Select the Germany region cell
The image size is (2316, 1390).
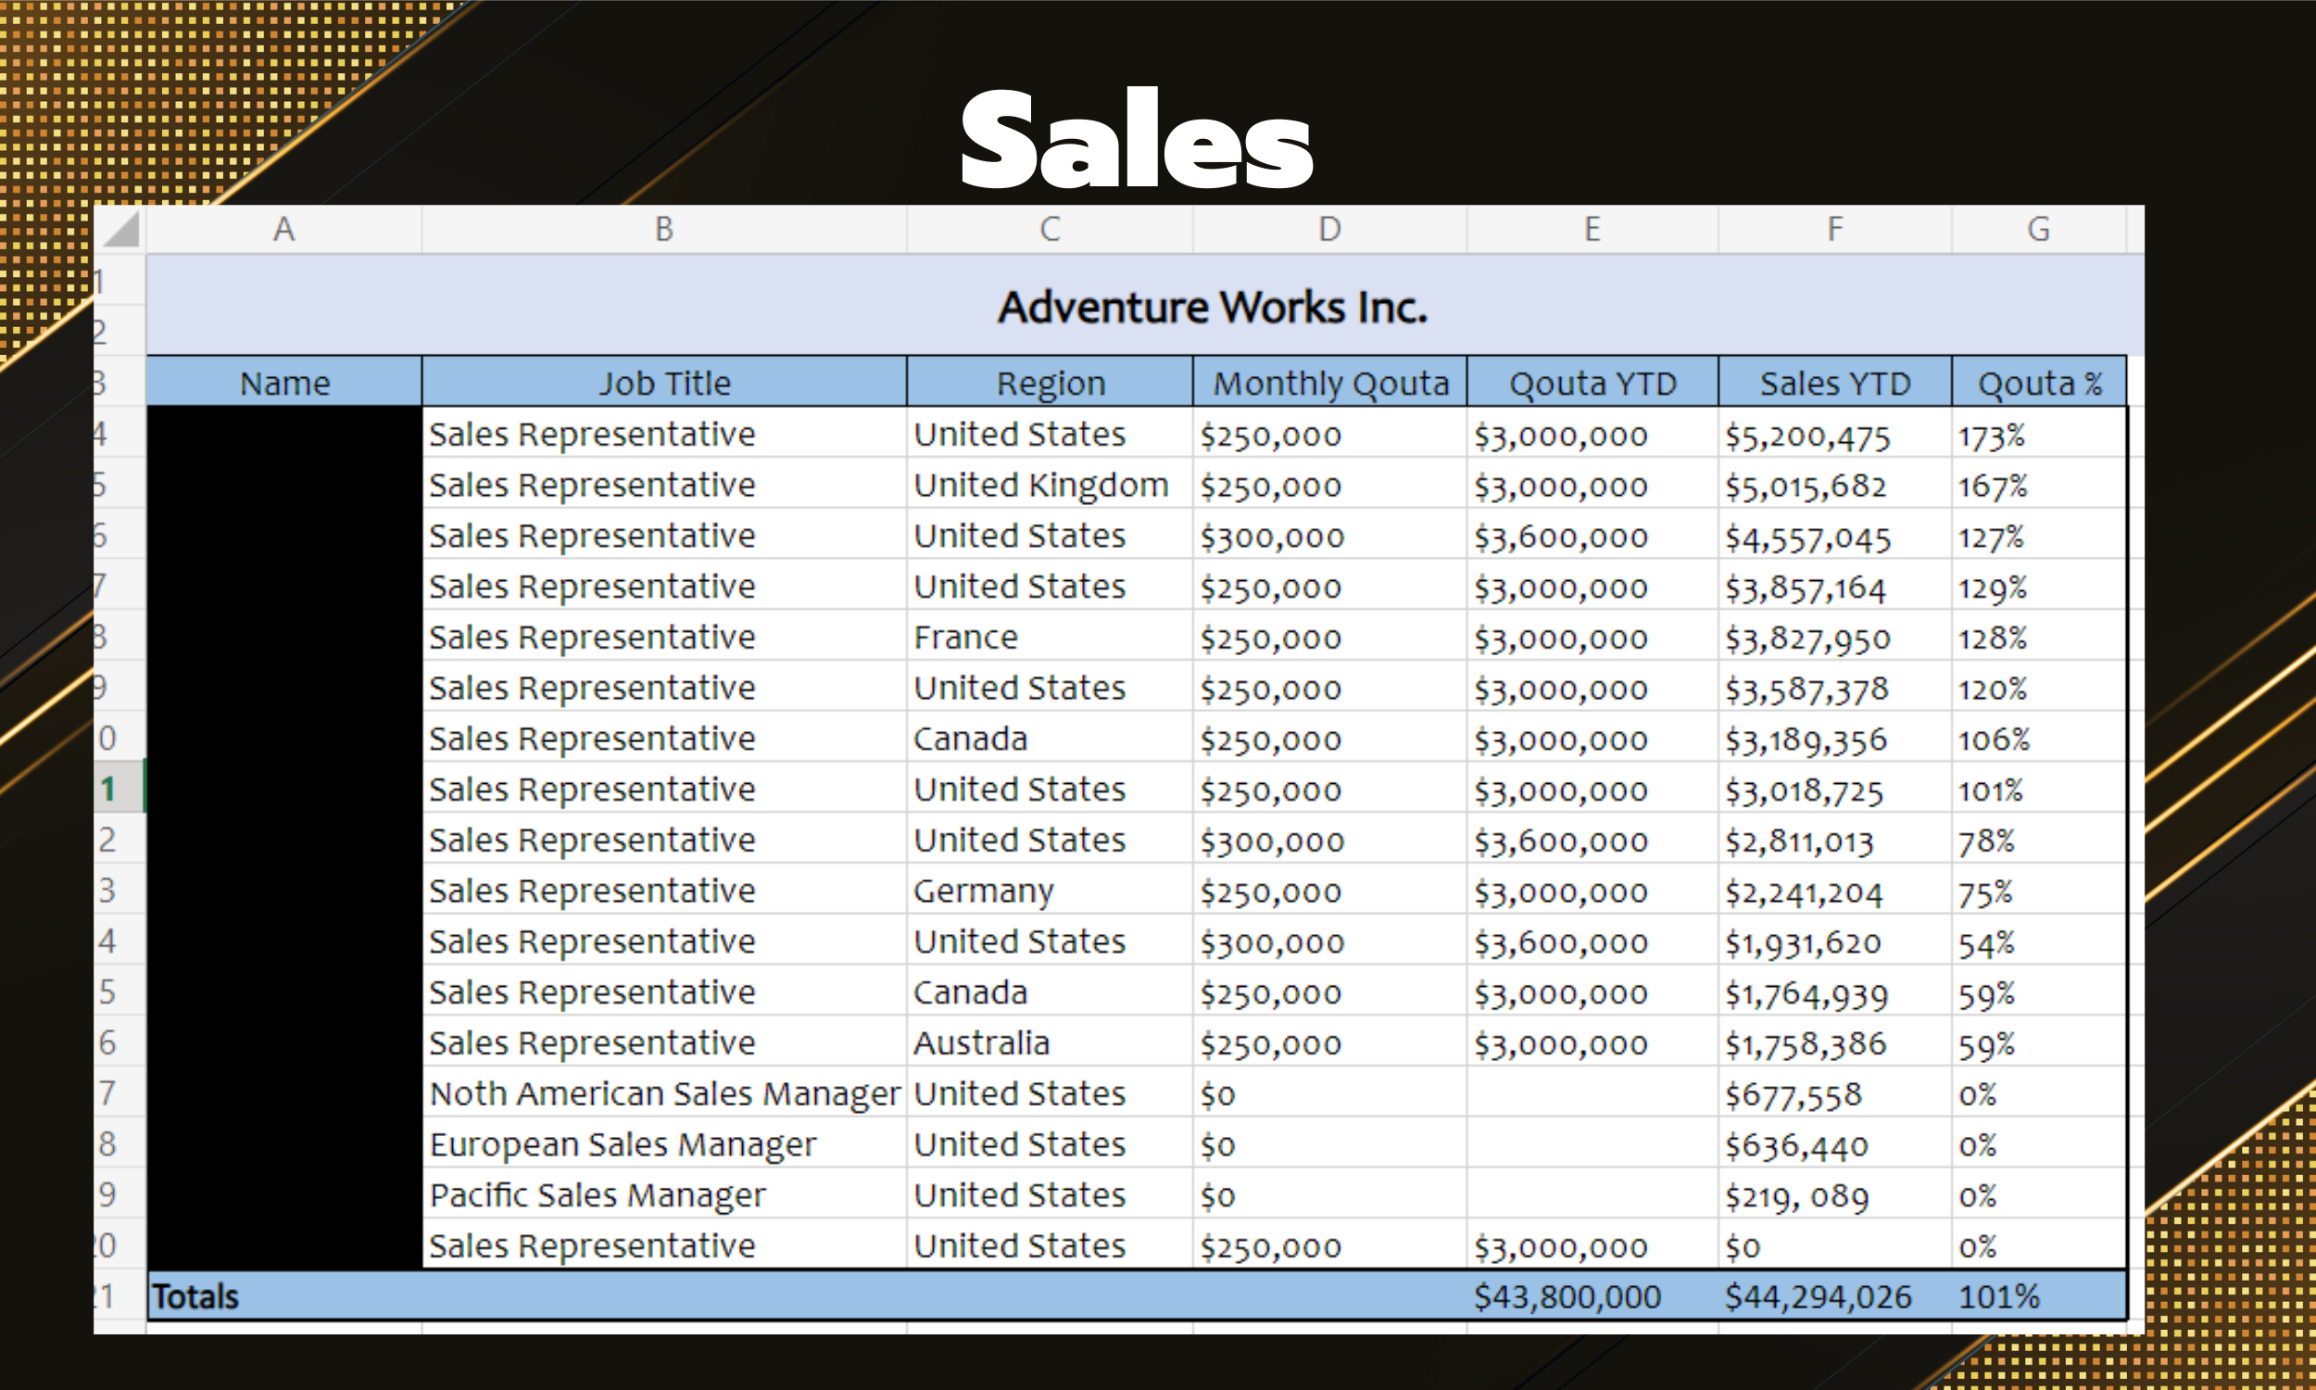983,891
